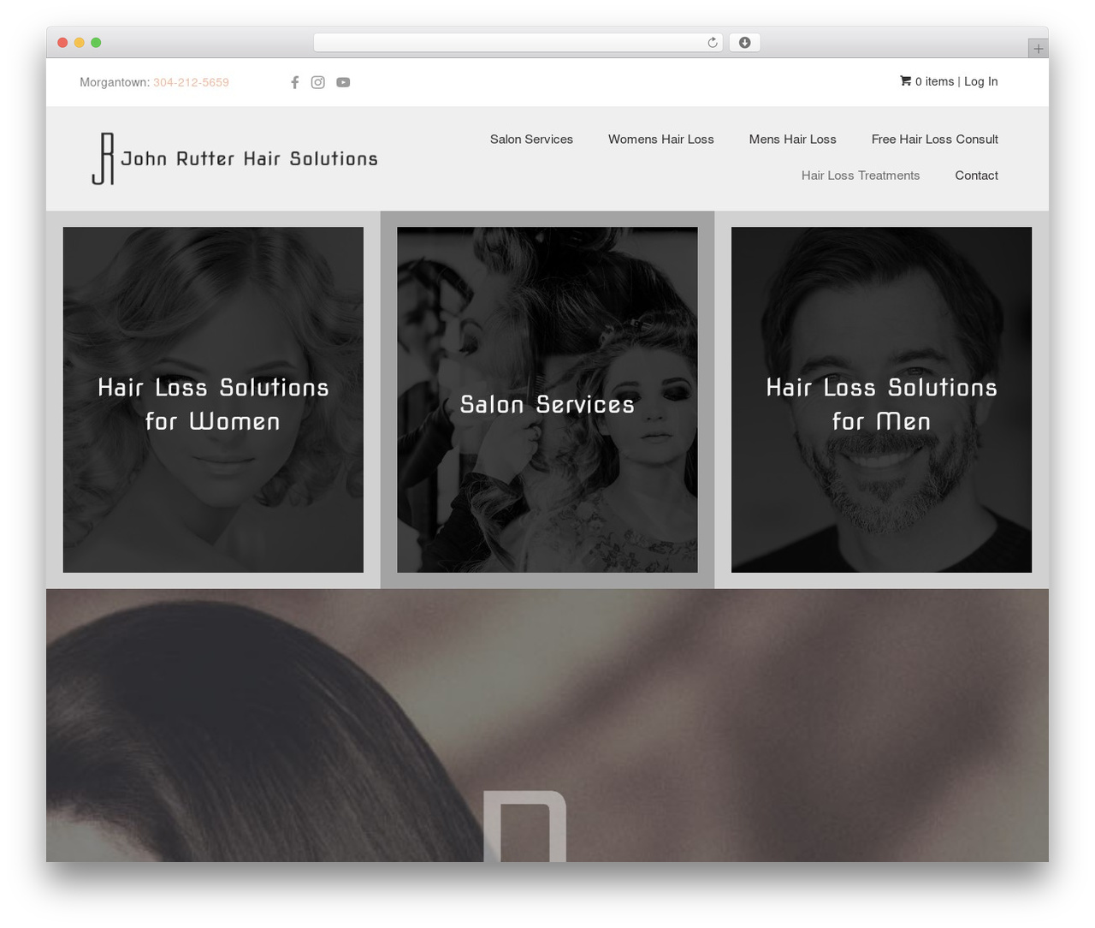Open the Salon Services image tile
Screen dimensions: 1095x928
click(x=547, y=400)
